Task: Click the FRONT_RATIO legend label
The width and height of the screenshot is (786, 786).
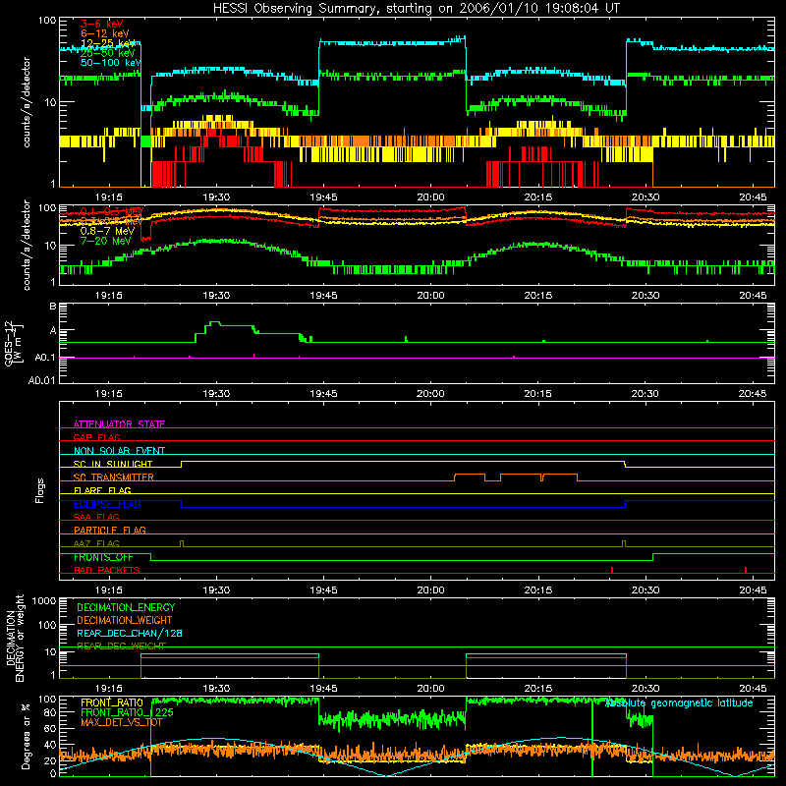Action: (x=112, y=702)
